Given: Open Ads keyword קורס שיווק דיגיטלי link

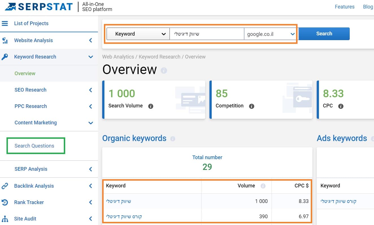Looking at the screenshot, I should (338, 202).
